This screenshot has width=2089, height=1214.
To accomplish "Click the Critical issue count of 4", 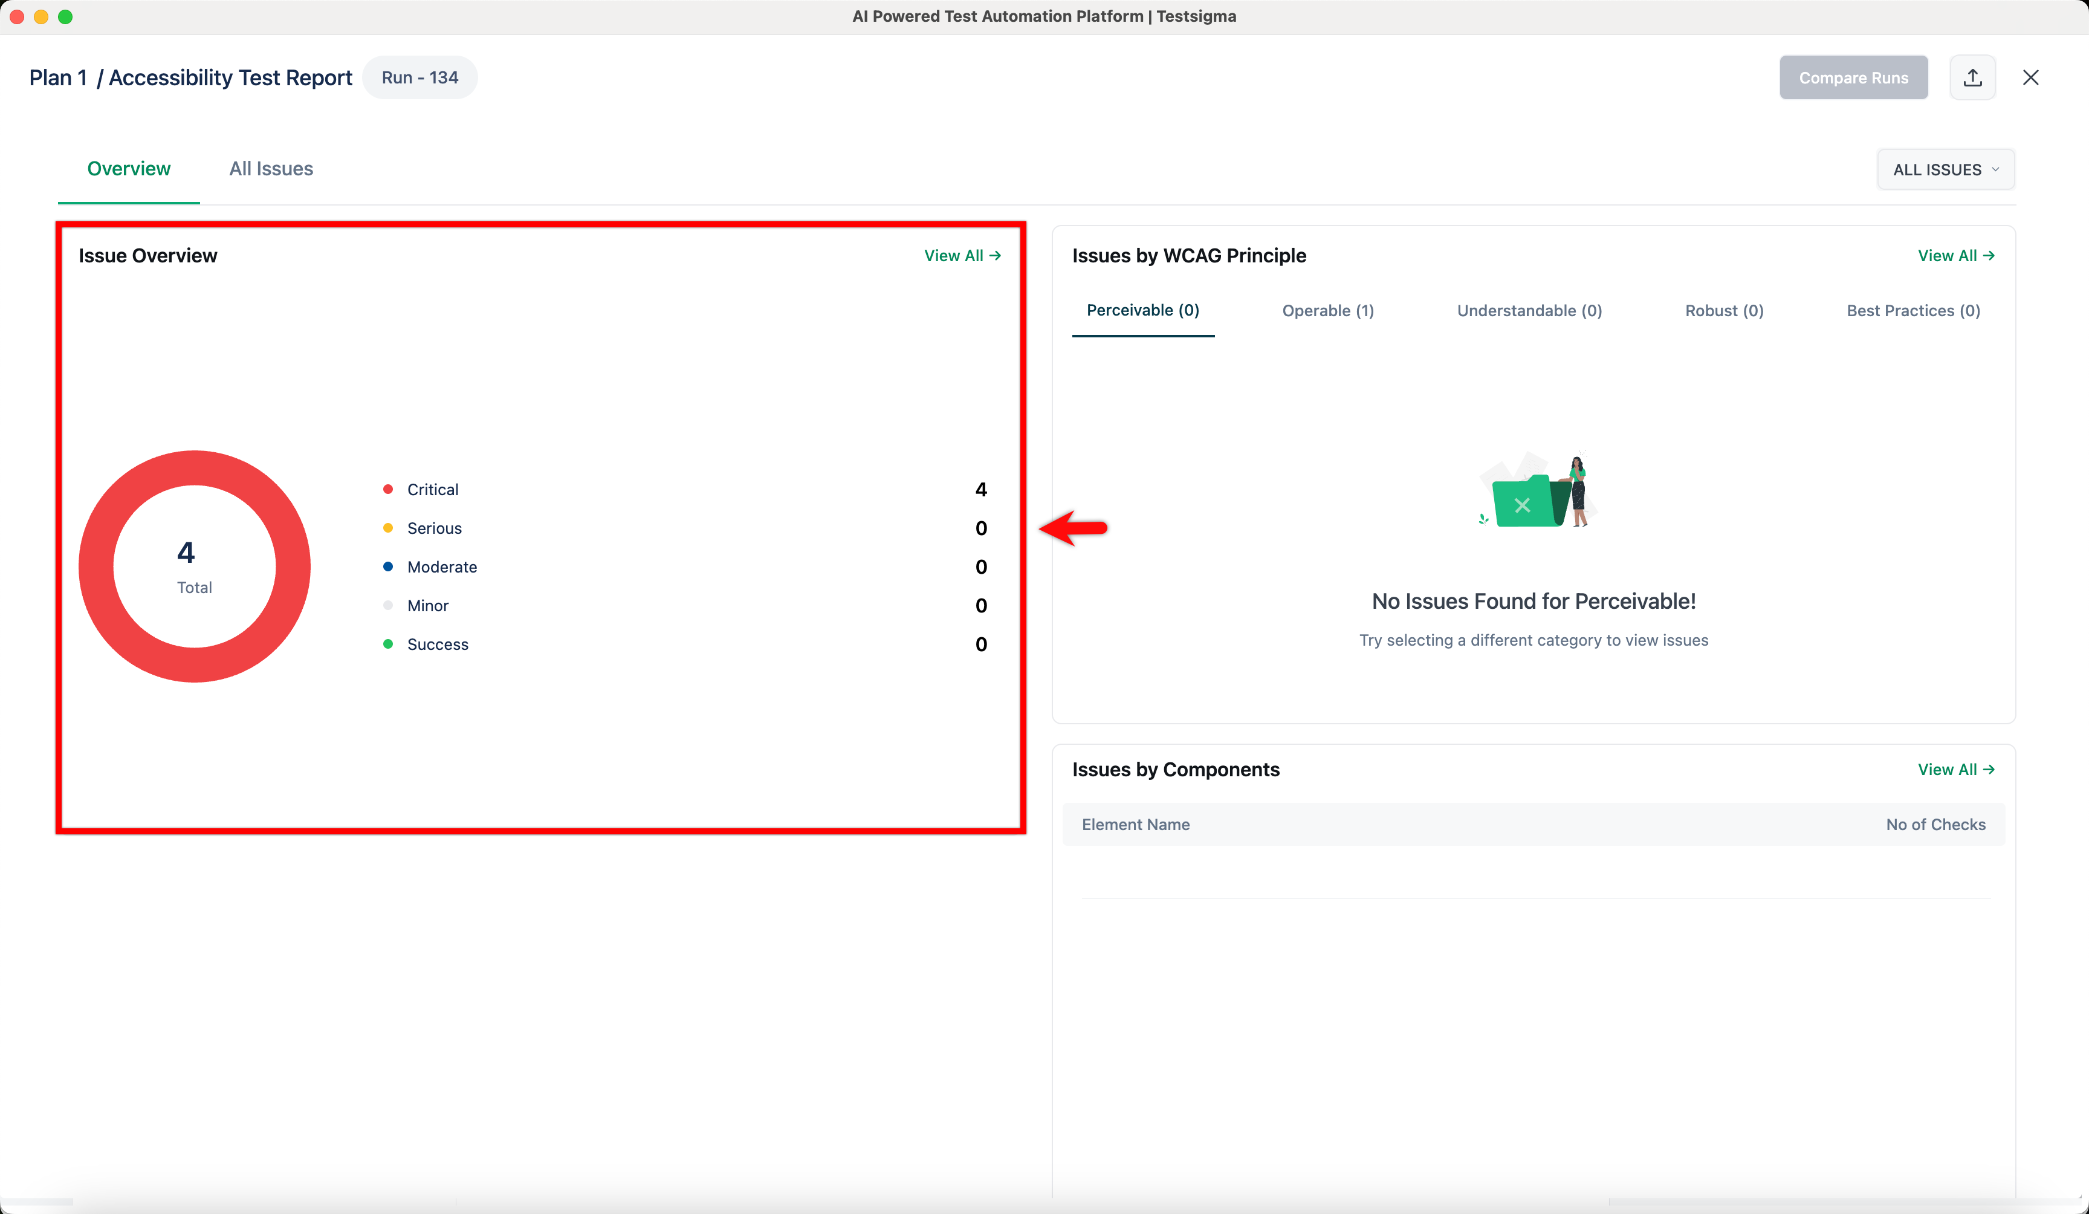I will [982, 489].
